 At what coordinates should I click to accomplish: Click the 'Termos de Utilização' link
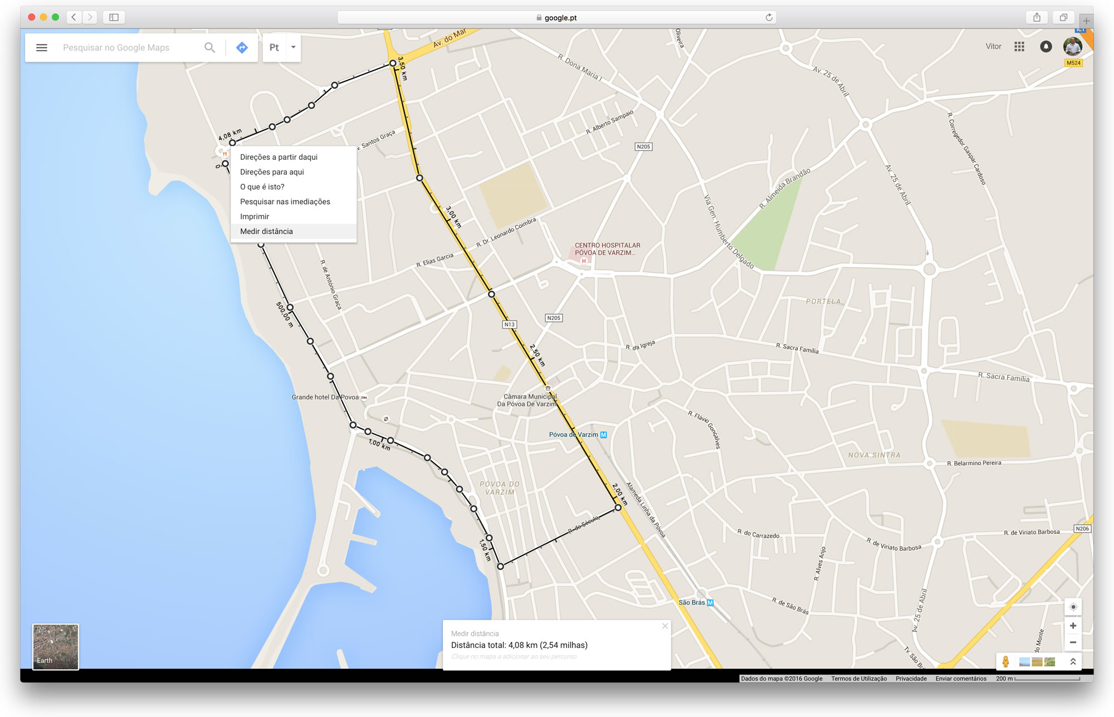coord(858,679)
